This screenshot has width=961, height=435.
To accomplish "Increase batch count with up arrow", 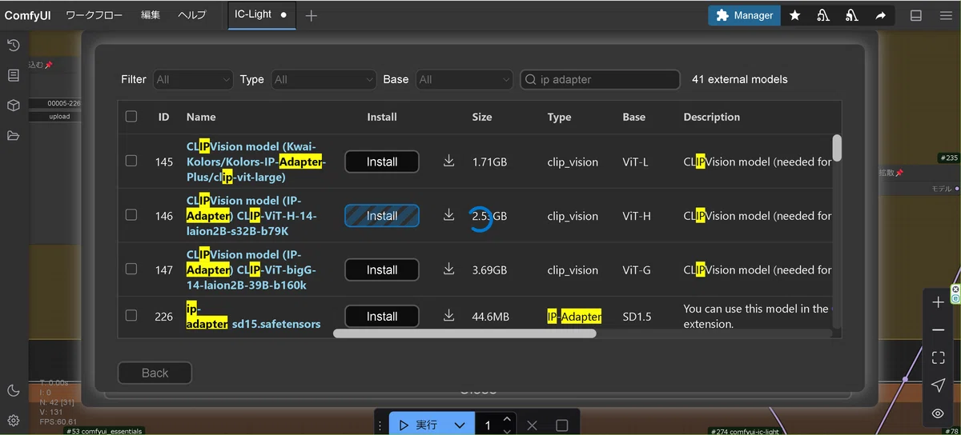I will coord(507,419).
